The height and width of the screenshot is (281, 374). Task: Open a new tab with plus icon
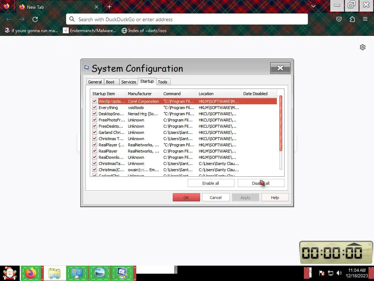point(110,7)
